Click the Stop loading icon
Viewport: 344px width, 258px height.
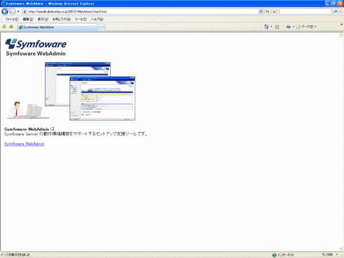[x=274, y=11]
